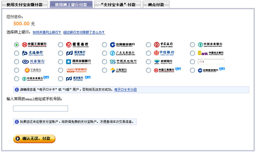Open the 网点付款 tab

[156, 4]
